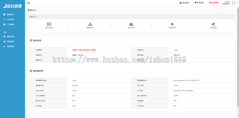Image resolution: width=239 pixels, height=118 pixels.
Task: Open the admin account dropdown caret
Action: coord(237,3)
